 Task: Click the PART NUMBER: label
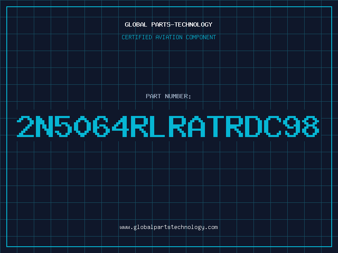point(169,96)
